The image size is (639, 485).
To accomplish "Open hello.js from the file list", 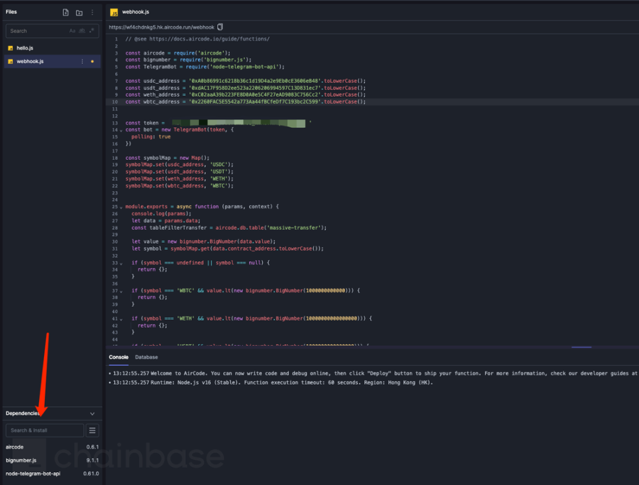I will coord(26,48).
